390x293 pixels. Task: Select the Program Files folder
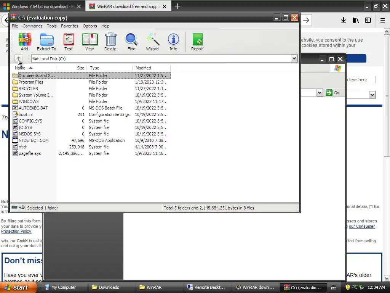click(91, 82)
